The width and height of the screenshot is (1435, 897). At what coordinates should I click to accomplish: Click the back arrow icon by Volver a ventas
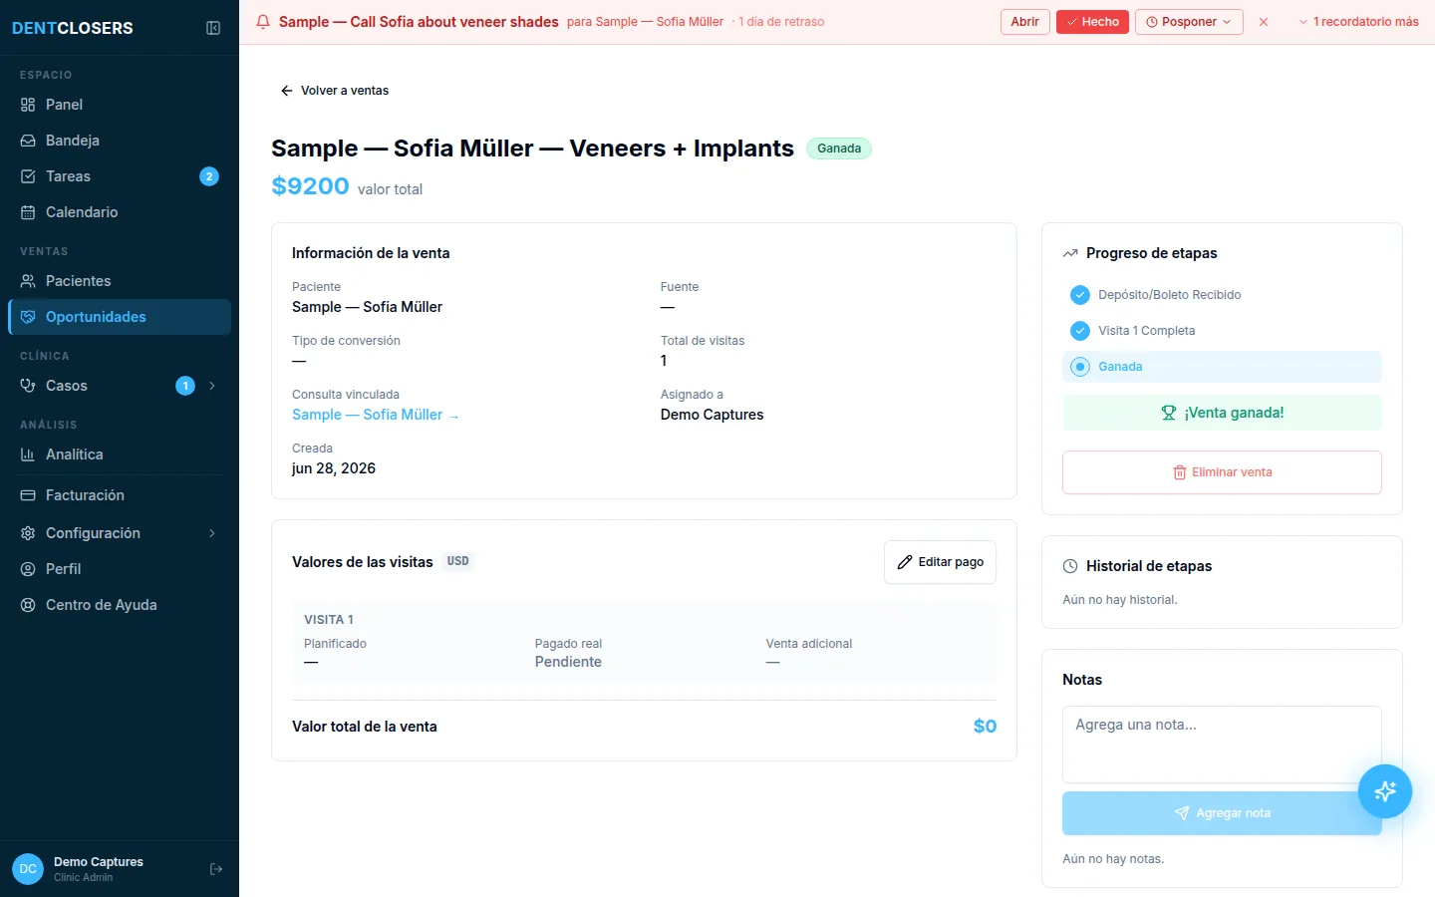click(287, 91)
